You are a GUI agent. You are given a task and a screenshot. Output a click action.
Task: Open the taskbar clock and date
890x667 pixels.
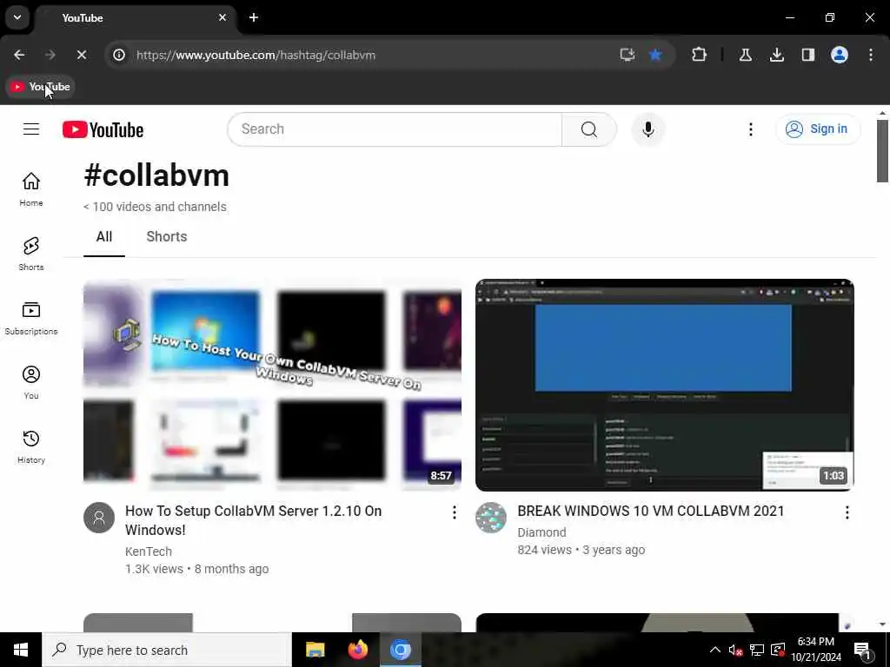pyautogui.click(x=815, y=650)
